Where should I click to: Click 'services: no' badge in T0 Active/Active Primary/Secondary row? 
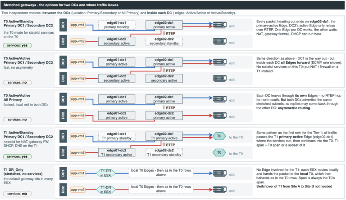pos(17,83)
